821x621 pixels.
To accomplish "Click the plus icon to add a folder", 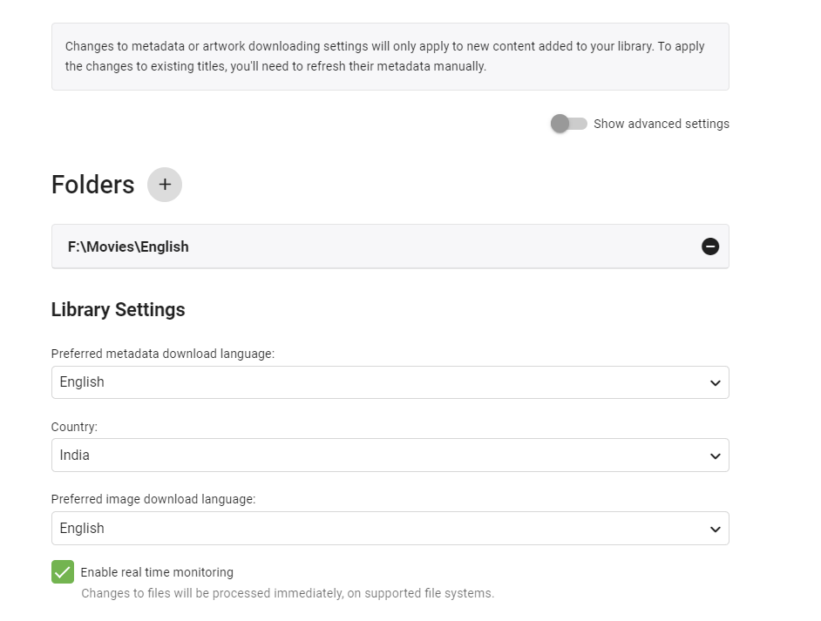I will click(x=165, y=185).
